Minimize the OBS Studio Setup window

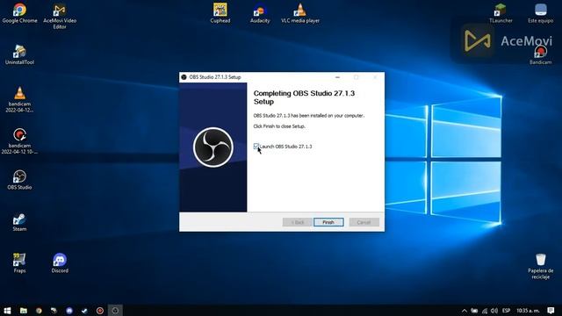click(337, 77)
